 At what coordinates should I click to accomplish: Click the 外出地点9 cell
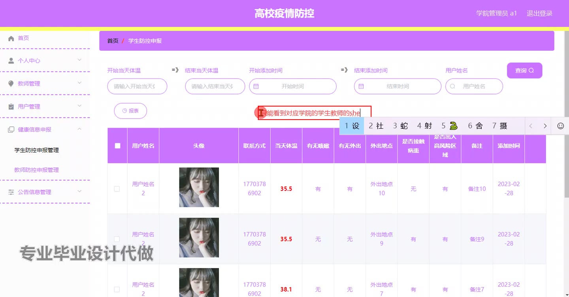(x=382, y=239)
